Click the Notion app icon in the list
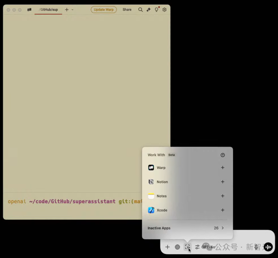The width and height of the screenshot is (278, 258). [x=151, y=181]
